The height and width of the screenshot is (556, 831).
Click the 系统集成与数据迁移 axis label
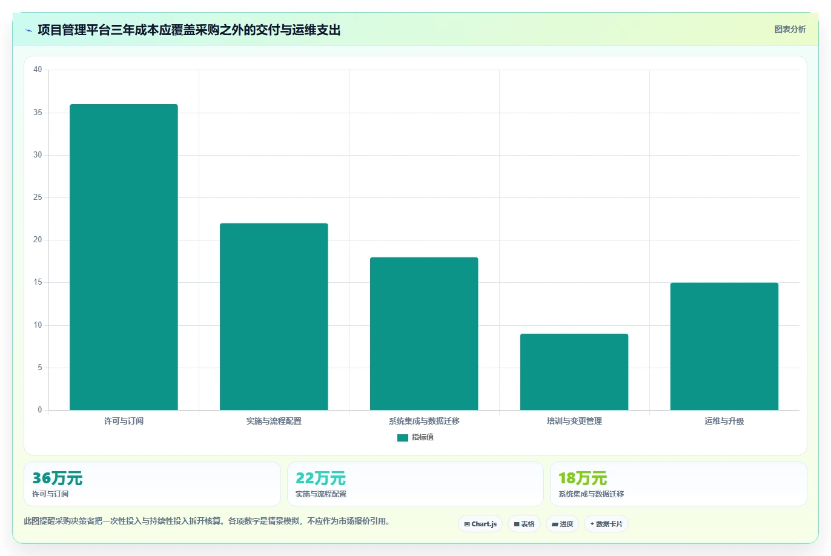click(424, 421)
